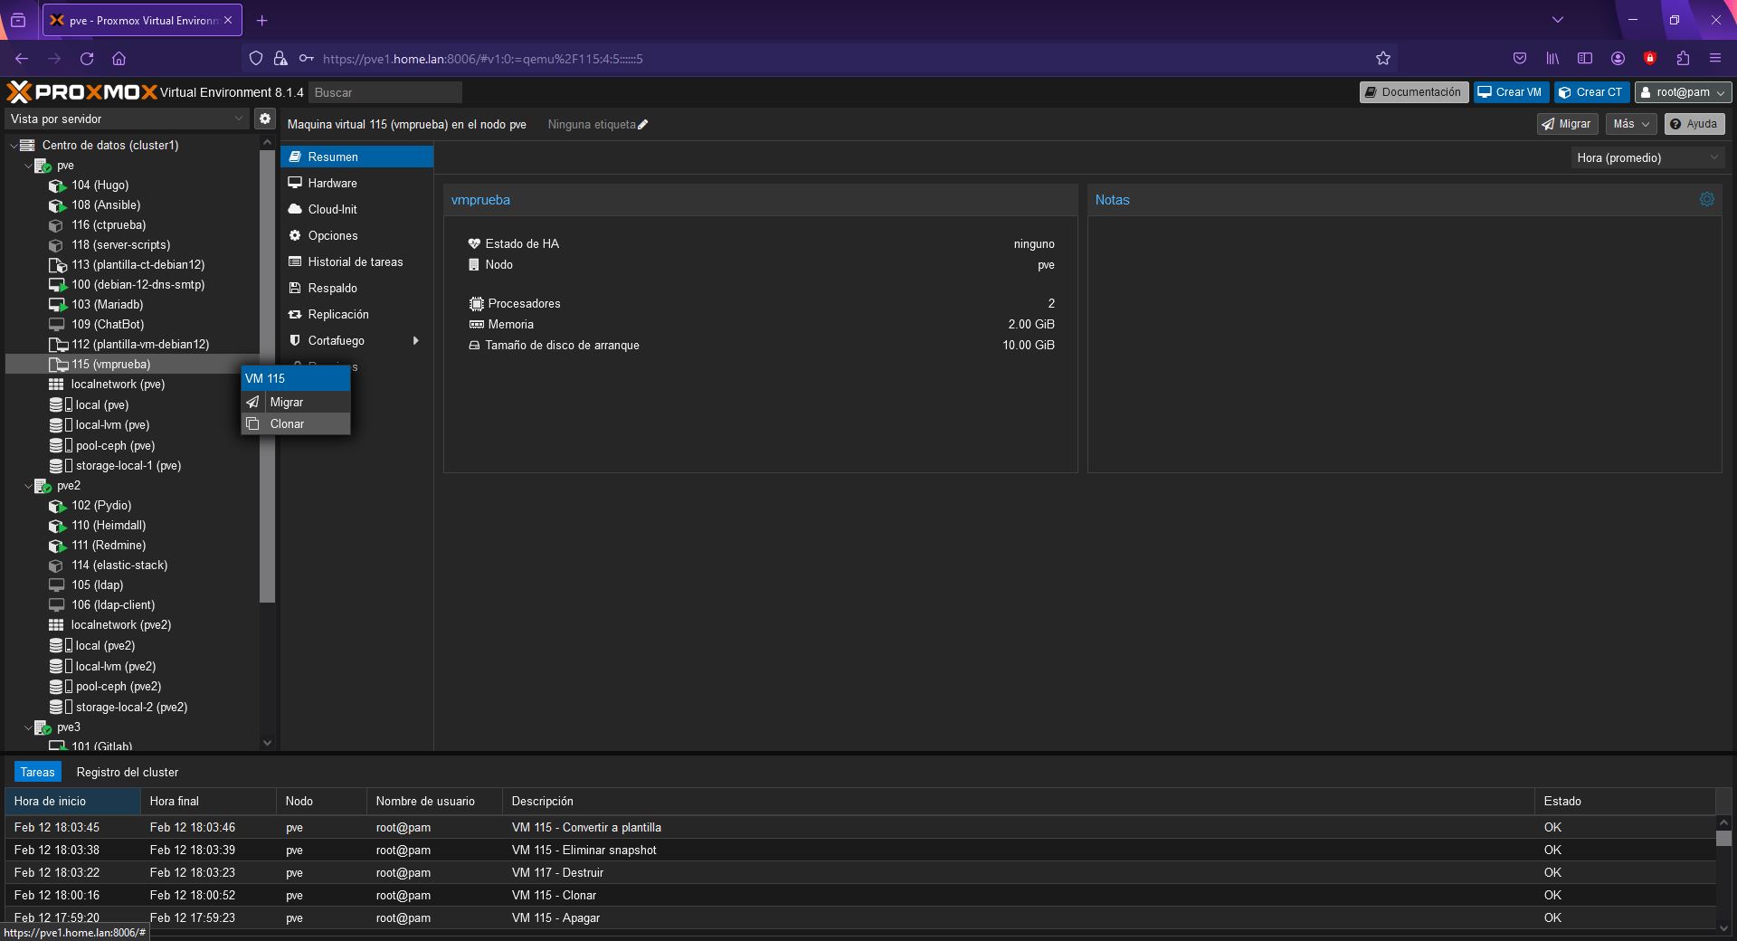
Task: Select Clonar in the VM 115 context menu
Action: click(x=296, y=423)
